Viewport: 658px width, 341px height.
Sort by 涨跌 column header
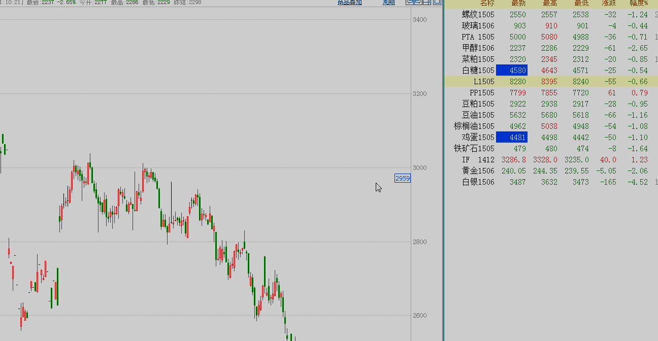(609, 4)
